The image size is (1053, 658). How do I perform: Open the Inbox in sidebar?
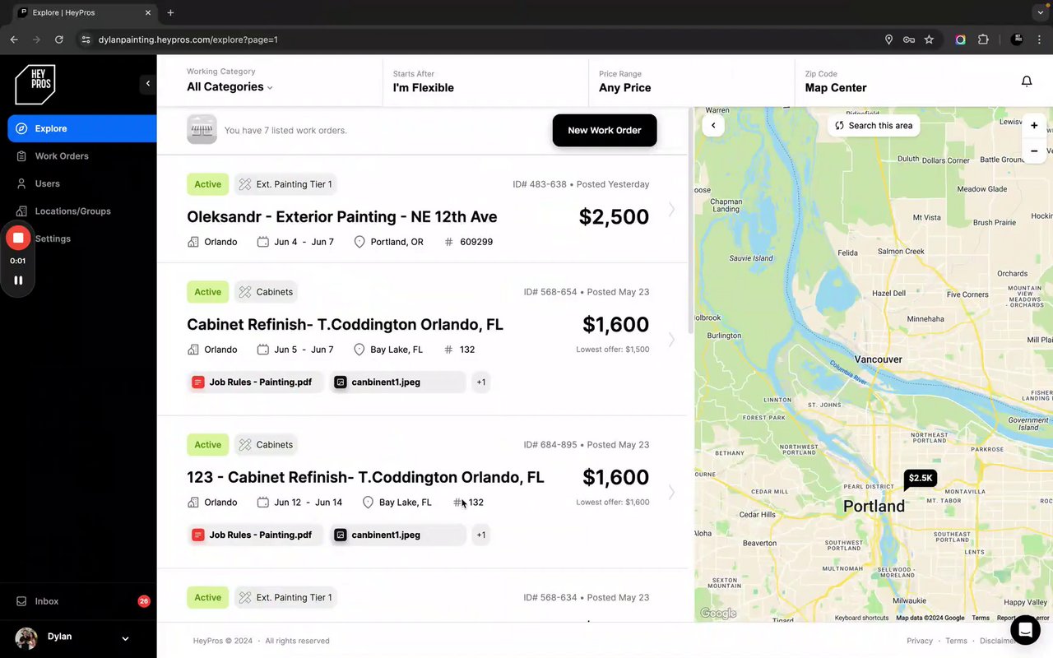click(46, 601)
